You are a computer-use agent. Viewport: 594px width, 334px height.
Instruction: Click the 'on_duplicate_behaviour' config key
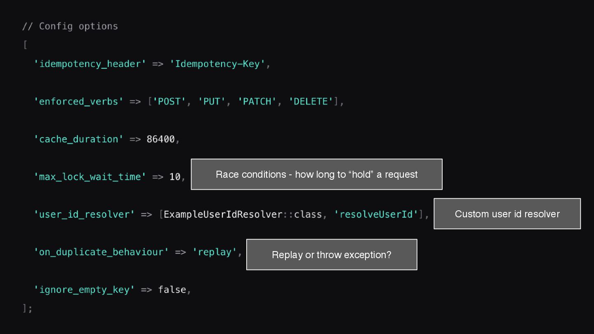pos(101,252)
